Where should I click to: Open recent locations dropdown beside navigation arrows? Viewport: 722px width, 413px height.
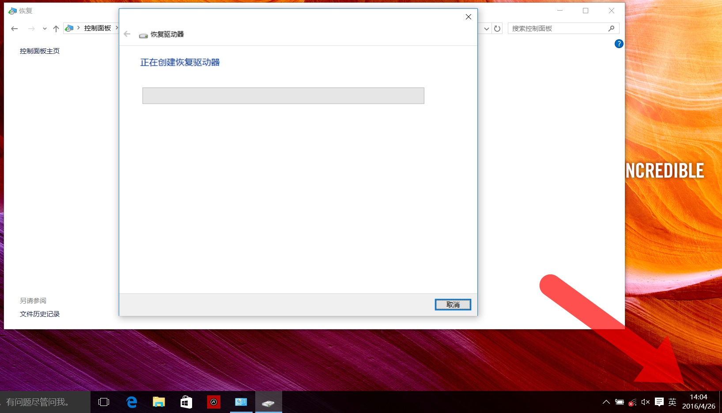44,28
